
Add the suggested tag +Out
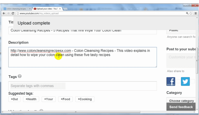point(14,99)
